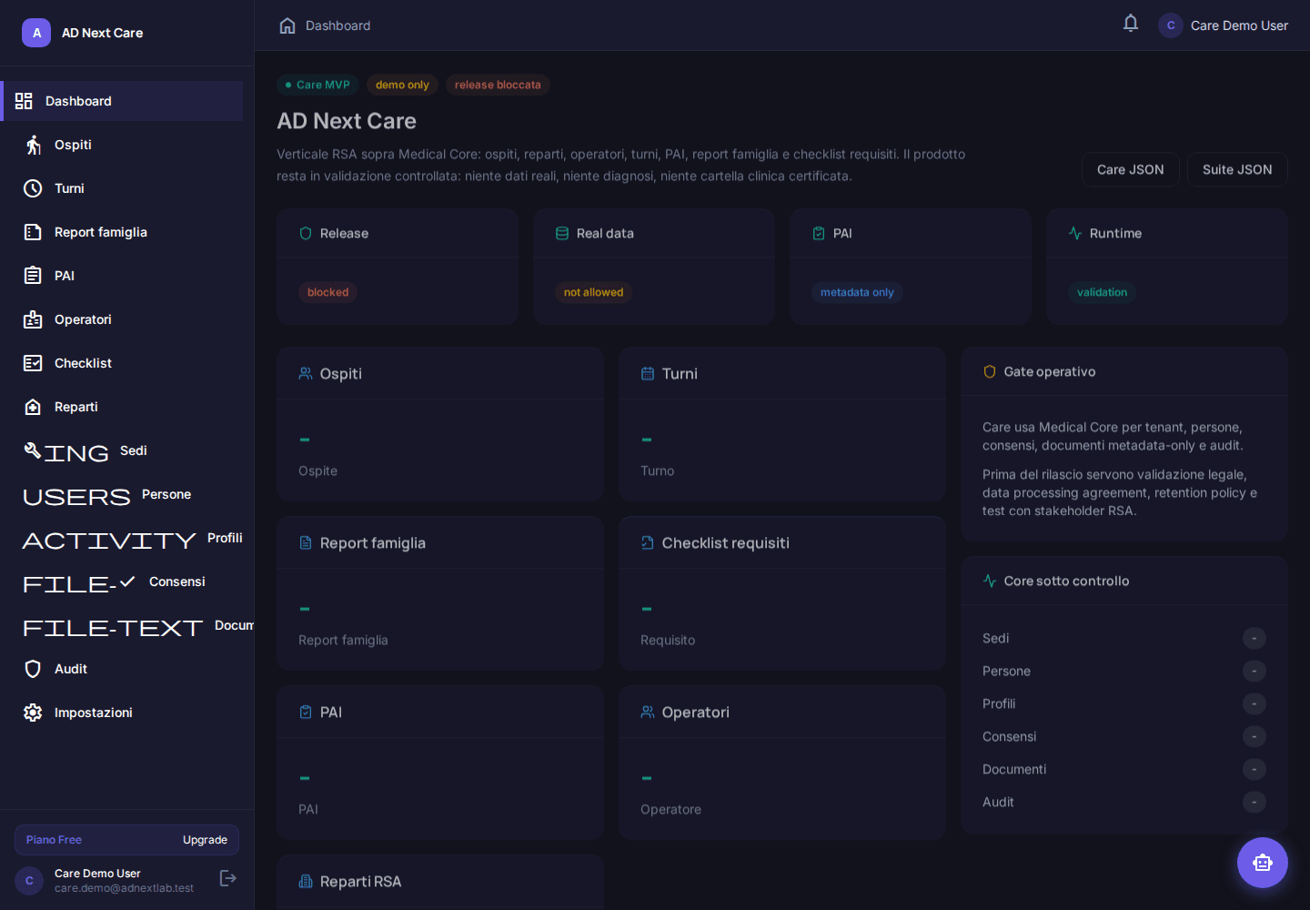Click the Care JSON button
This screenshot has width=1310, height=910.
1131,169
